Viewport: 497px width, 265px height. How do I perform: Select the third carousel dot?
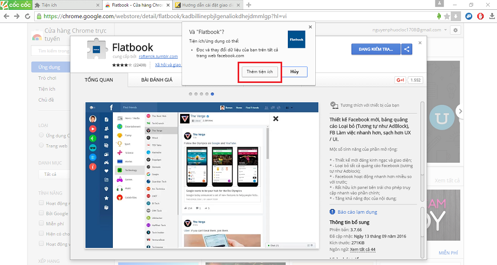pyautogui.click(x=201, y=94)
